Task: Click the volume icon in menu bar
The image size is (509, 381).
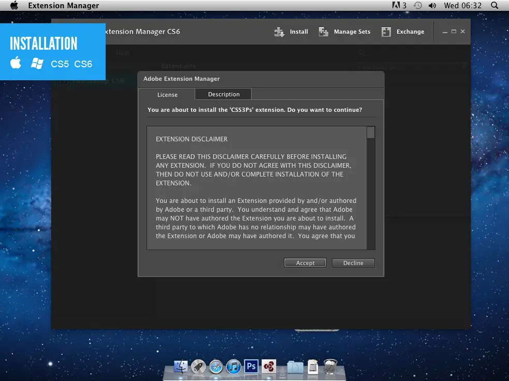Action: click(x=432, y=6)
